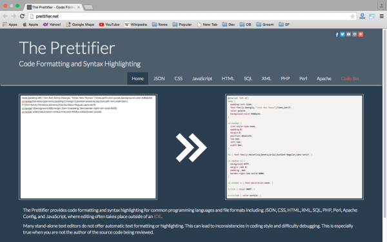Click the unformatted code sample box
This screenshot has width=387, height=242.
88,147
